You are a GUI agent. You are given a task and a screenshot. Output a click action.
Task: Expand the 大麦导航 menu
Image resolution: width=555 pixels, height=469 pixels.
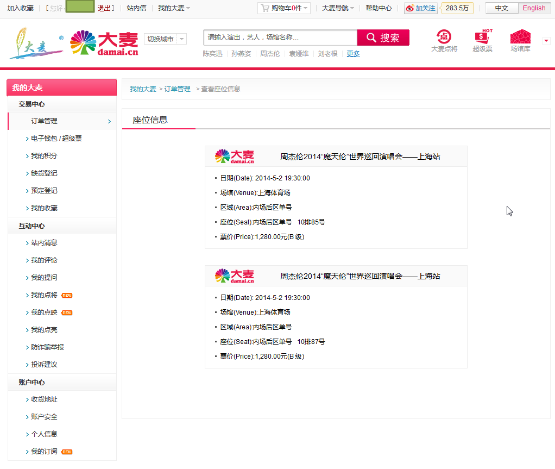click(338, 8)
